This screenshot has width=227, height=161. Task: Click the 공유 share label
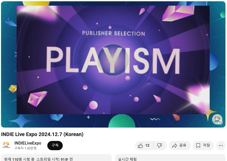(183, 145)
